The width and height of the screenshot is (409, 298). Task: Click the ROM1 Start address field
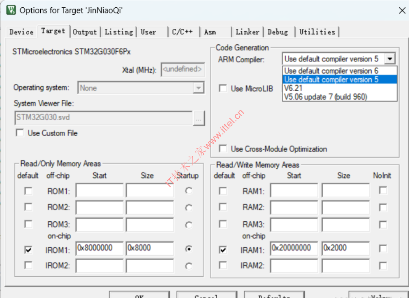coord(99,190)
